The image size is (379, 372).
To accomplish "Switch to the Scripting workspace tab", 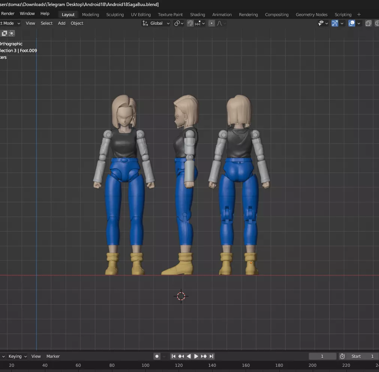I will point(343,15).
